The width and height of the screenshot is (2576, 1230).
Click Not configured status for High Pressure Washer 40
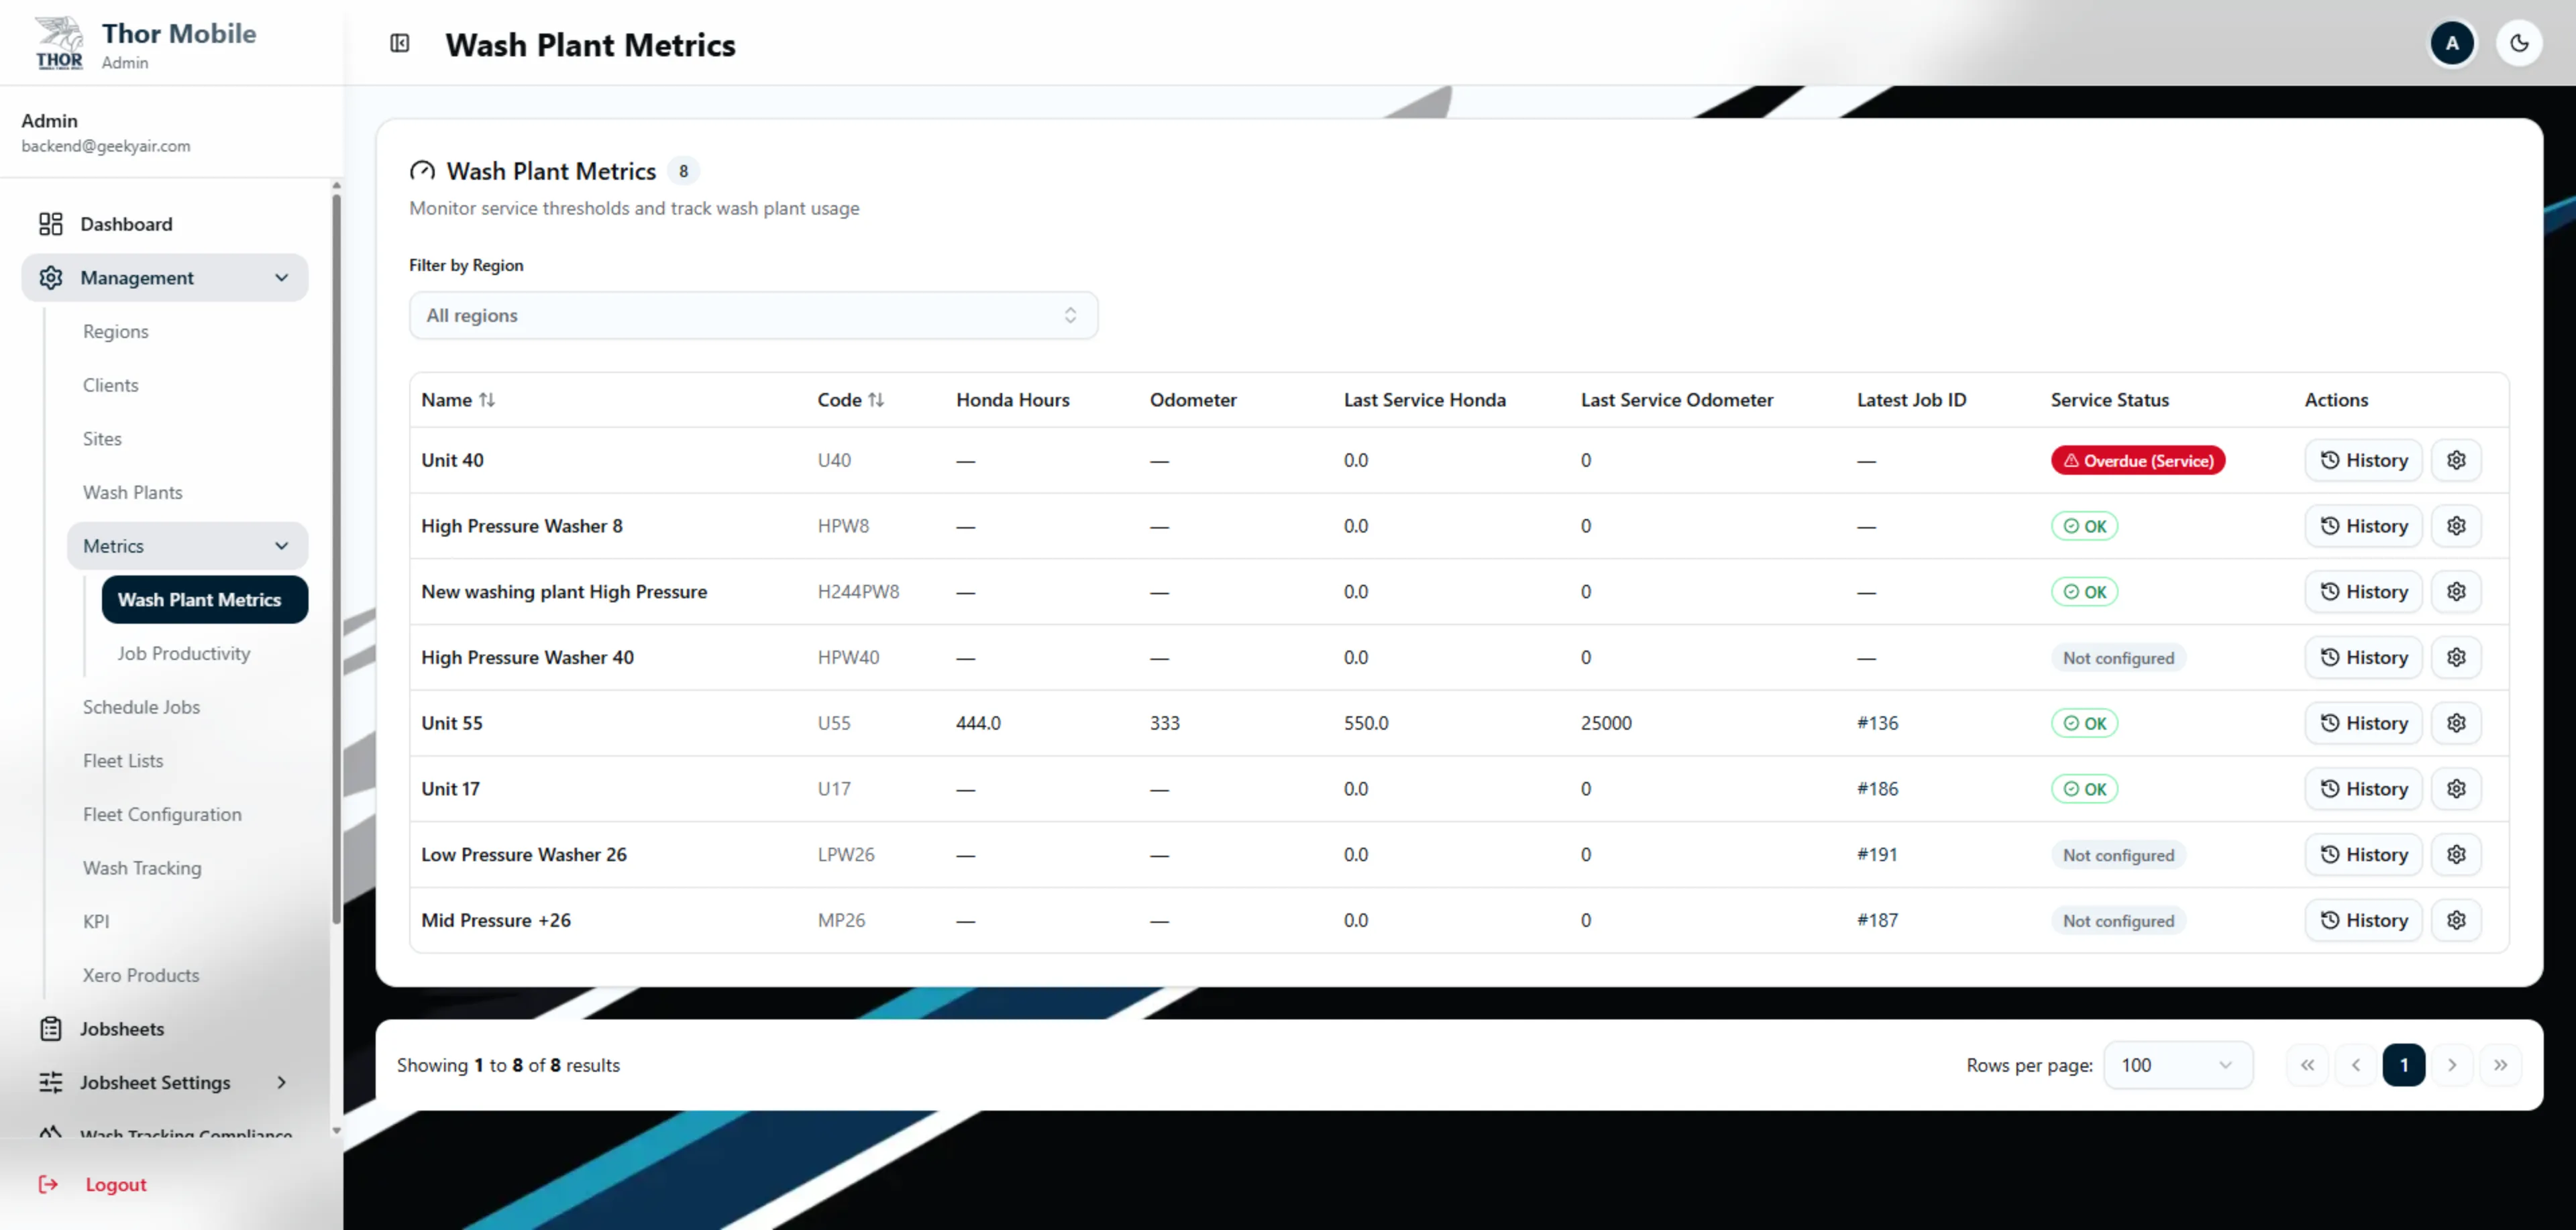pyautogui.click(x=2118, y=658)
